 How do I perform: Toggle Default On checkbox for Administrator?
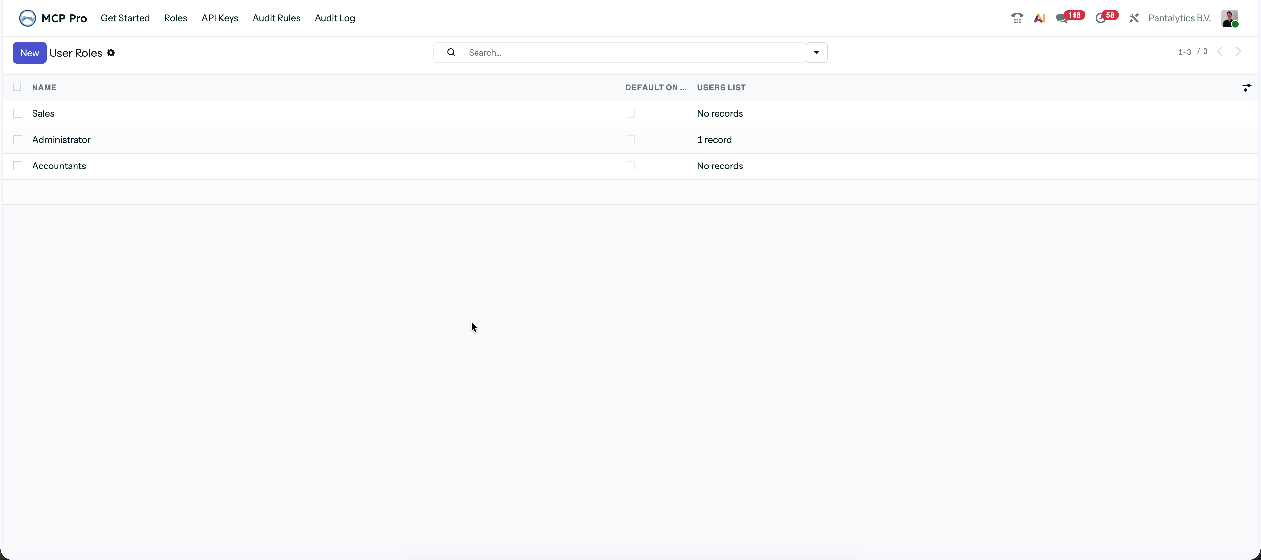click(x=630, y=140)
